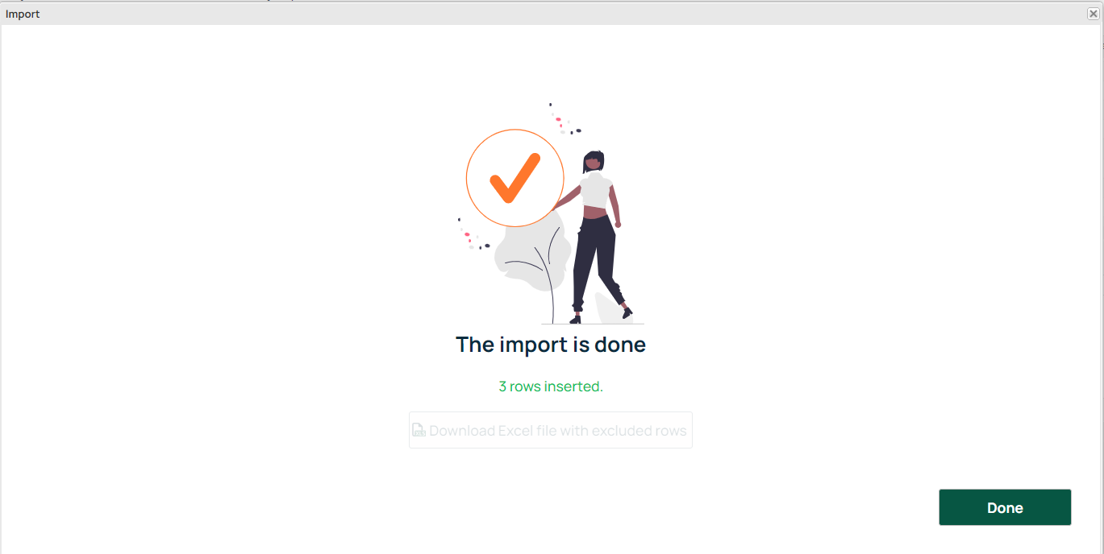The height and width of the screenshot is (554, 1104).
Task: Click the Done button
Action: coord(1005,507)
